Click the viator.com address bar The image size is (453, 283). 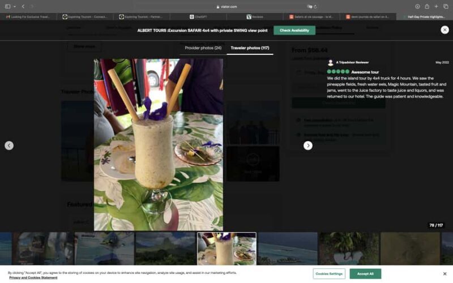pyautogui.click(x=226, y=6)
